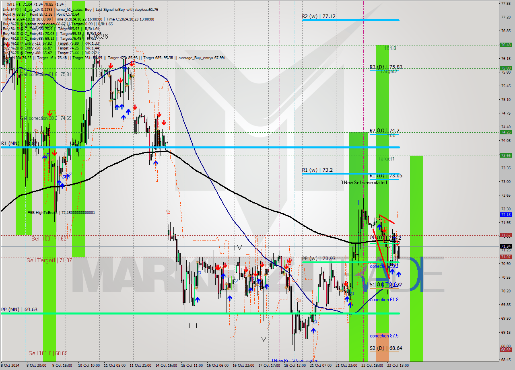Click the blue 72.15 price tag on axis
The height and width of the screenshot is (370, 515).
[x=506, y=214]
